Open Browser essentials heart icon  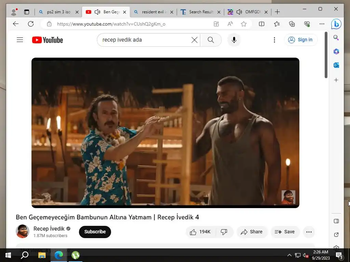307,24
